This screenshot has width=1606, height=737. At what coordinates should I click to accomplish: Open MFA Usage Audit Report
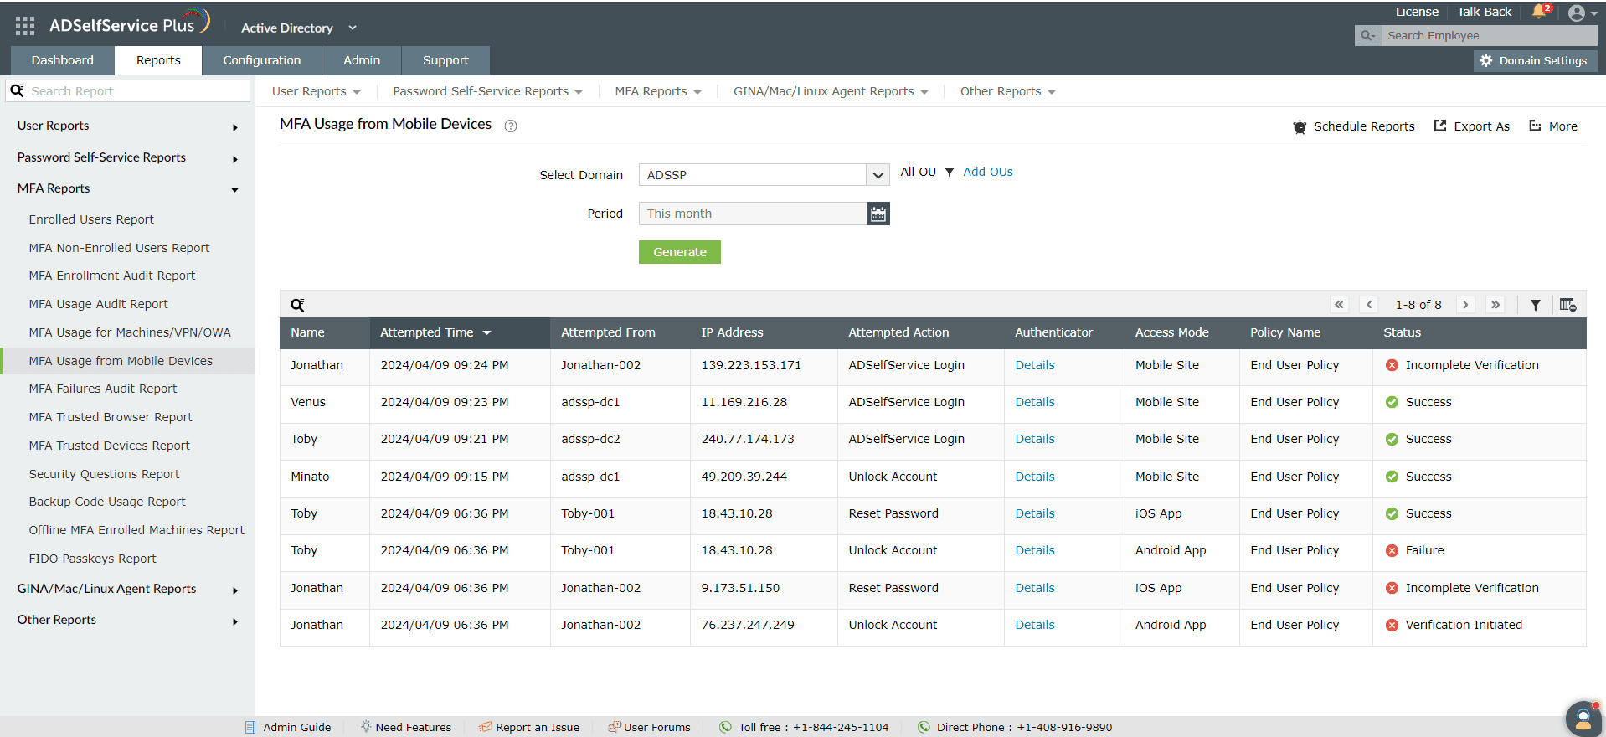coord(98,304)
